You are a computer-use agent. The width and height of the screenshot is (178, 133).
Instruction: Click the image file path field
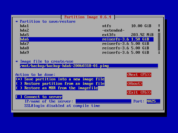pos(89,66)
